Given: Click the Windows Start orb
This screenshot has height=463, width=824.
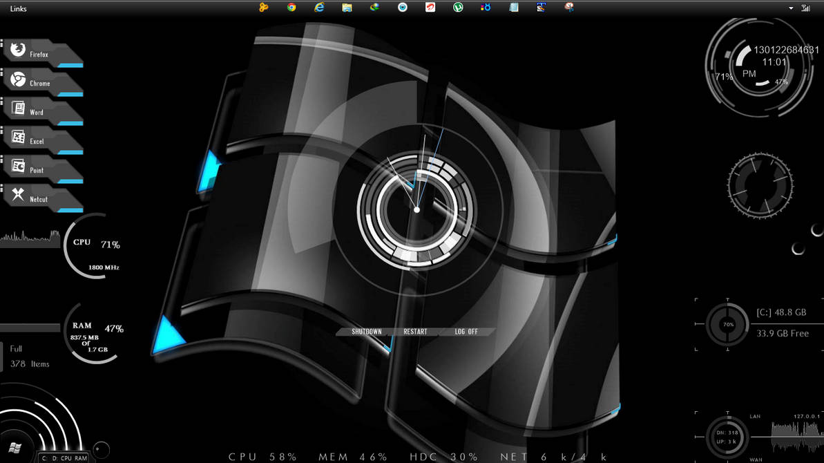Looking at the screenshot, I should point(15,448).
